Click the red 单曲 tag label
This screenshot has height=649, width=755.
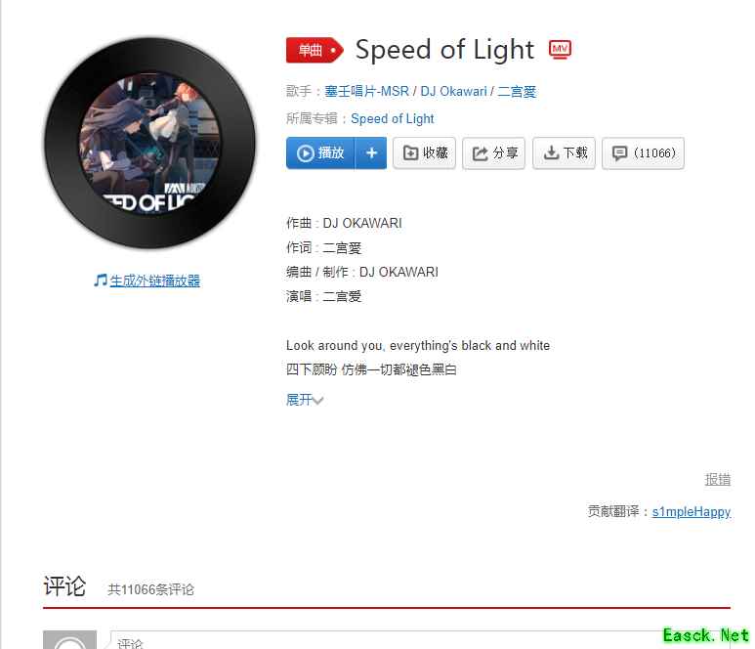coord(315,50)
